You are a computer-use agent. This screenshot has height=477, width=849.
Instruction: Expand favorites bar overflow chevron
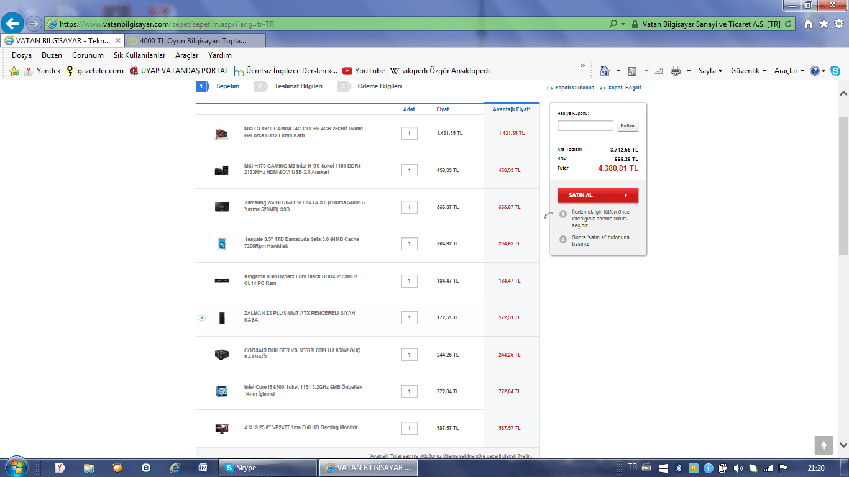tap(583, 66)
